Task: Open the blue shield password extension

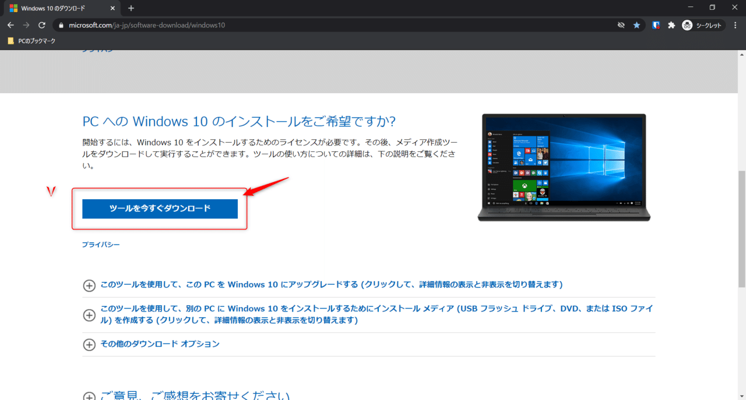Action: (655, 25)
